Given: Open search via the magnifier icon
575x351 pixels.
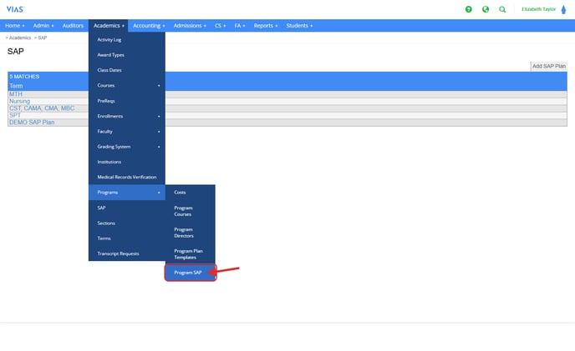Looking at the screenshot, I should 502,9.
